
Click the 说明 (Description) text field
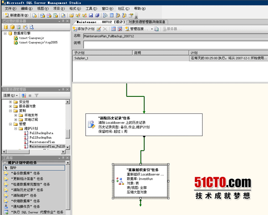coord(174,44)
